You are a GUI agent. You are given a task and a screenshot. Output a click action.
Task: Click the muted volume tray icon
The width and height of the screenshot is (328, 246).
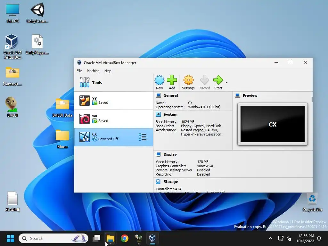tap(289, 238)
